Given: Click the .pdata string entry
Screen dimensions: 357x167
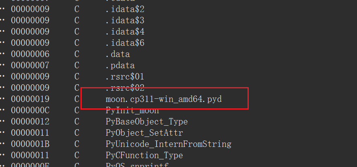Looking at the screenshot, I should tap(120, 65).
